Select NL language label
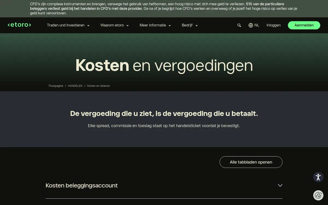The height and width of the screenshot is (205, 328). coord(257,25)
